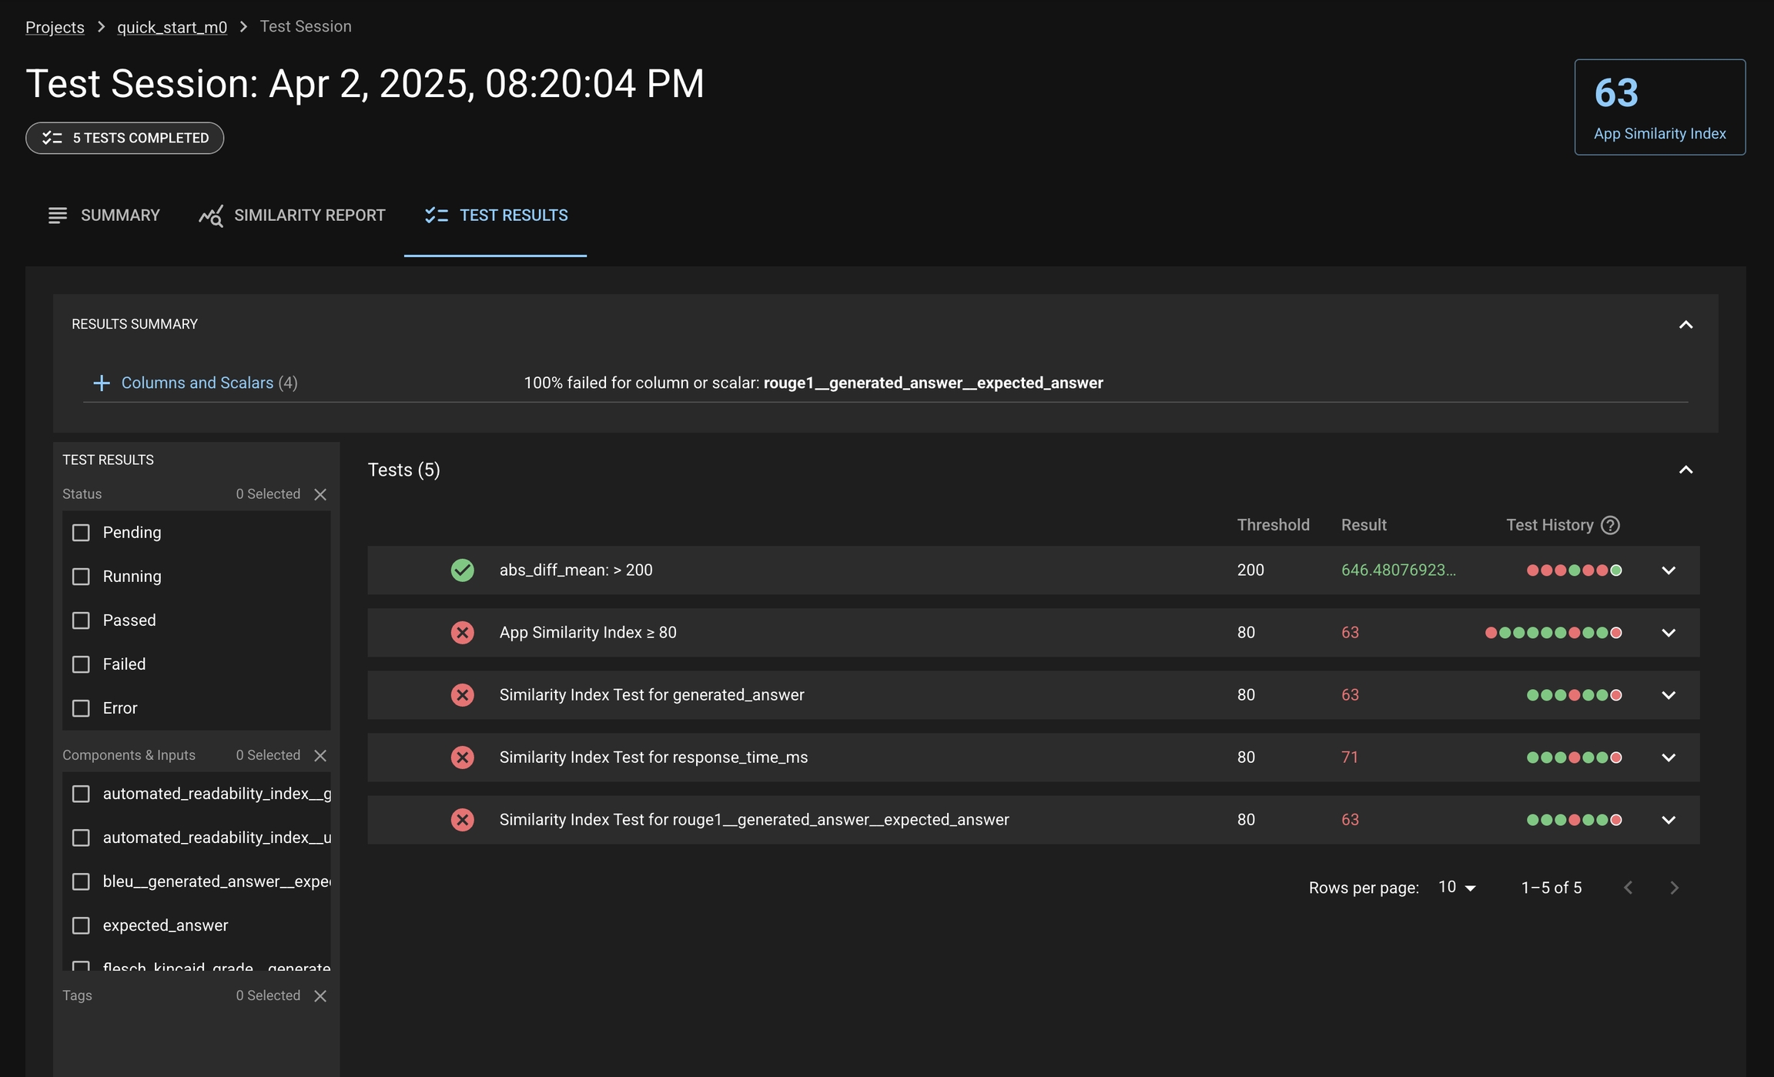Viewport: 1774px width, 1077px height.
Task: Click the Test History help question-mark icon
Action: (1610, 525)
